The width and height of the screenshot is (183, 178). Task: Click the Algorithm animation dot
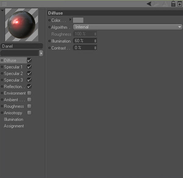49,27
